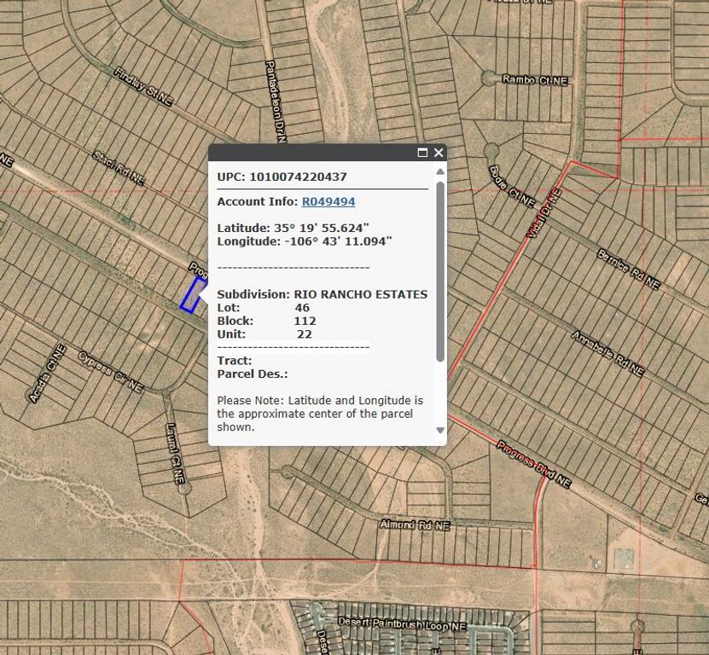Click the Bernice Rd NE label
The image size is (709, 655).
pyautogui.click(x=627, y=267)
